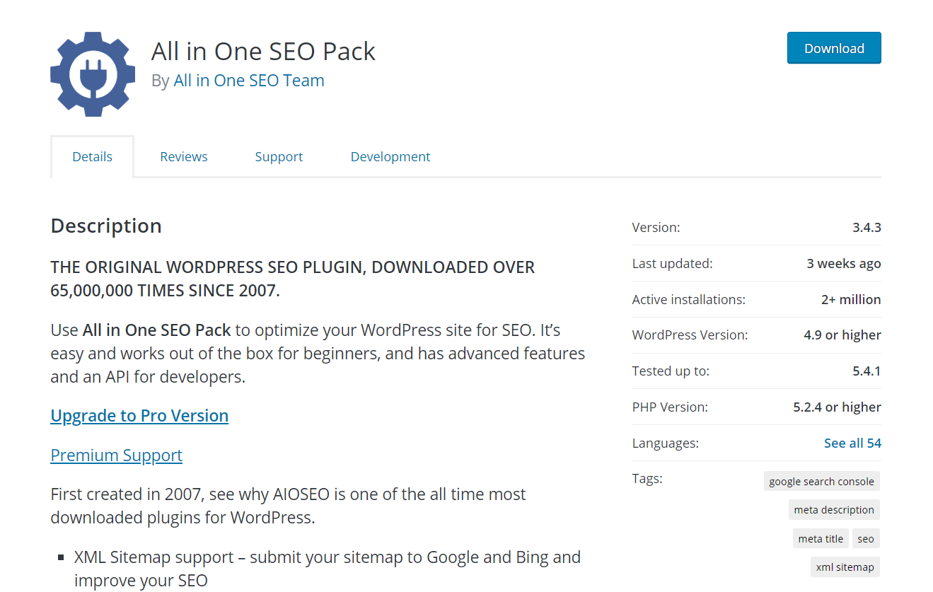Go to the Development tab

[x=390, y=156]
